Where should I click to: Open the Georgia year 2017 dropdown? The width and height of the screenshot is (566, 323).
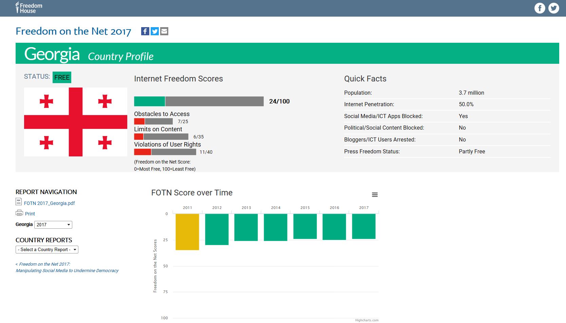[x=53, y=225]
